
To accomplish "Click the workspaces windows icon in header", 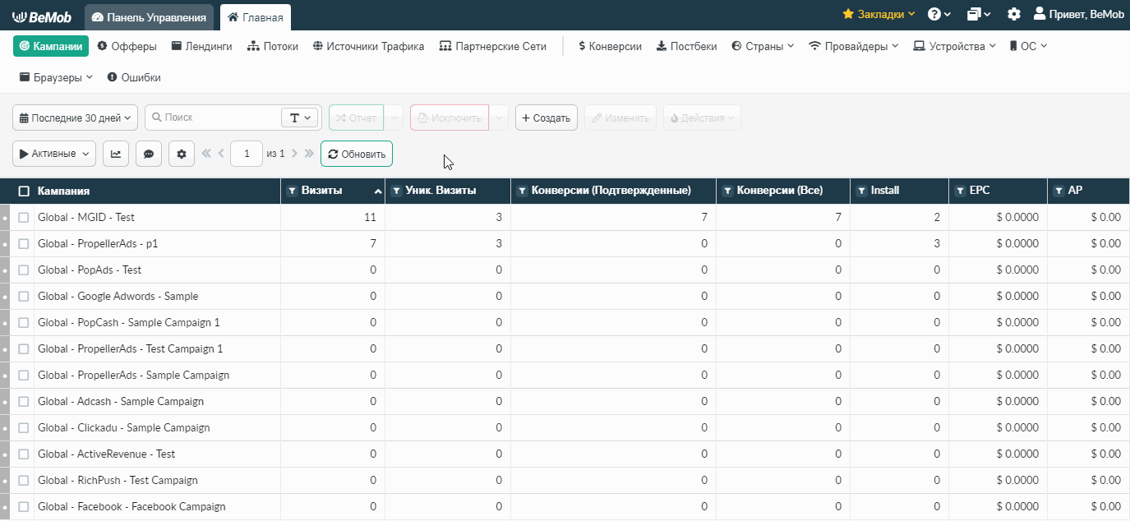I will (x=979, y=14).
